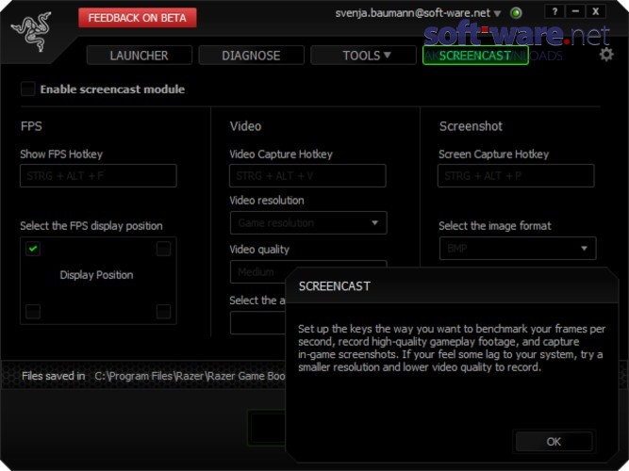Viewport: 629px width, 471px height.
Task: Minimize the Razer Game Booster window
Action: (575, 11)
